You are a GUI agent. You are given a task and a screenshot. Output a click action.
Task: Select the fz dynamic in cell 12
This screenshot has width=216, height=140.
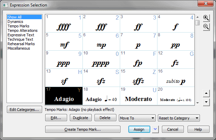click(176, 60)
